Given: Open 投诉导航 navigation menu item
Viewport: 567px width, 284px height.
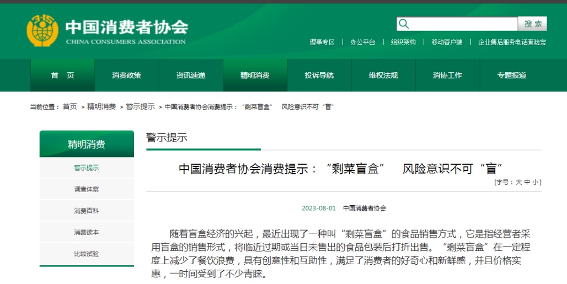Looking at the screenshot, I should pos(319,75).
